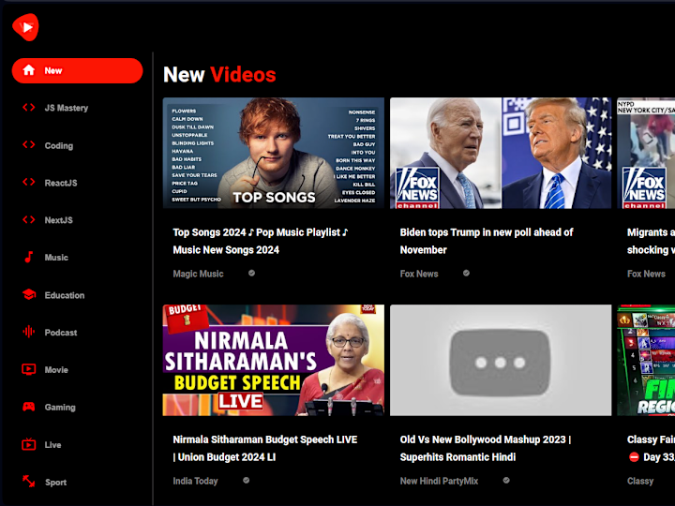Click the red play logo icon
The height and width of the screenshot is (506, 675).
(x=26, y=27)
